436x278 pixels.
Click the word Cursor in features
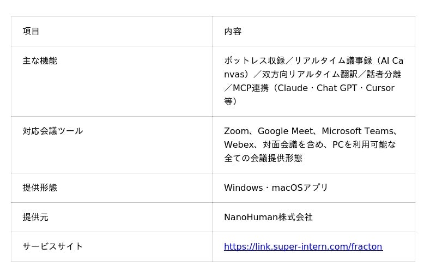[380, 88]
